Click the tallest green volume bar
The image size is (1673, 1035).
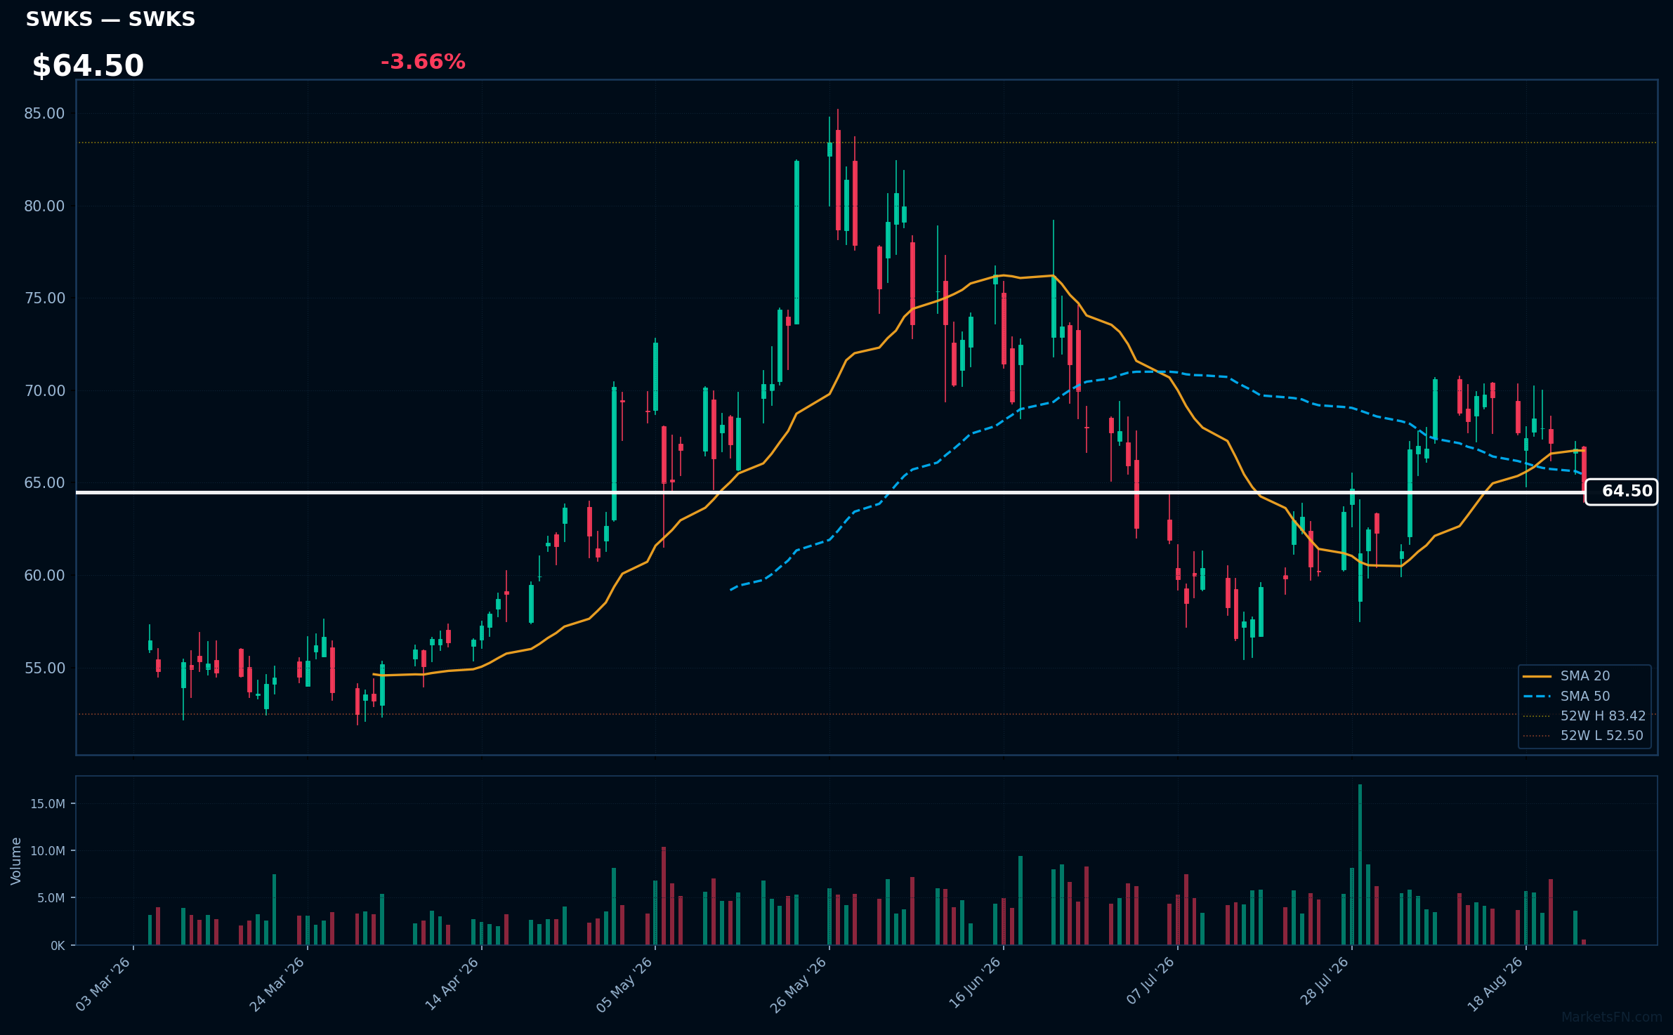(x=1360, y=864)
